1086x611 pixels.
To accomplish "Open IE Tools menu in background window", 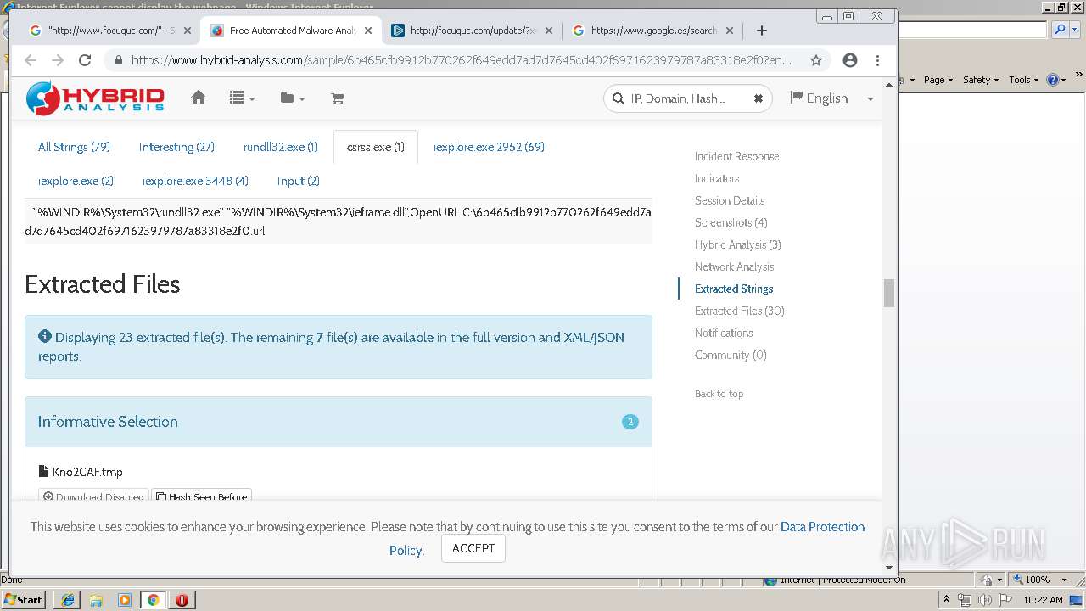I will (x=1023, y=79).
